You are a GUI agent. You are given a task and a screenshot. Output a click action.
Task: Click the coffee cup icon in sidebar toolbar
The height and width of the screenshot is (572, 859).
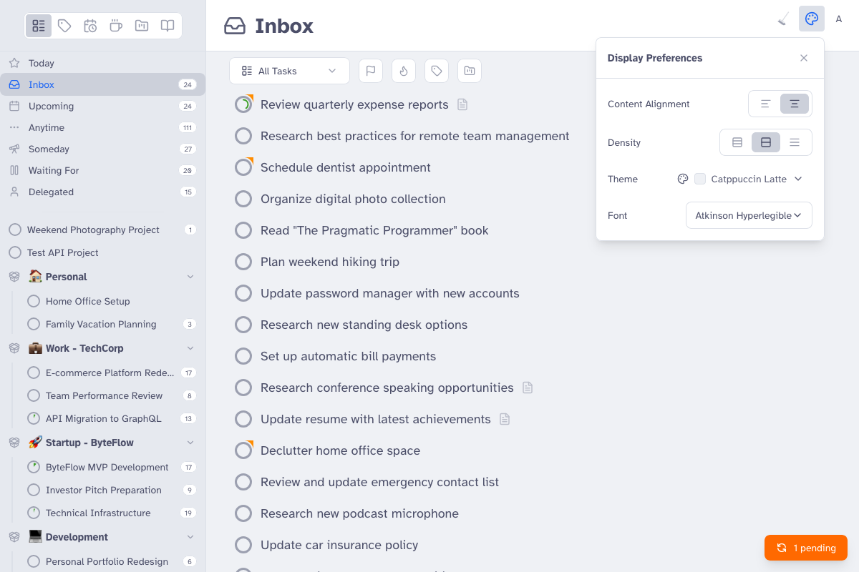(116, 26)
